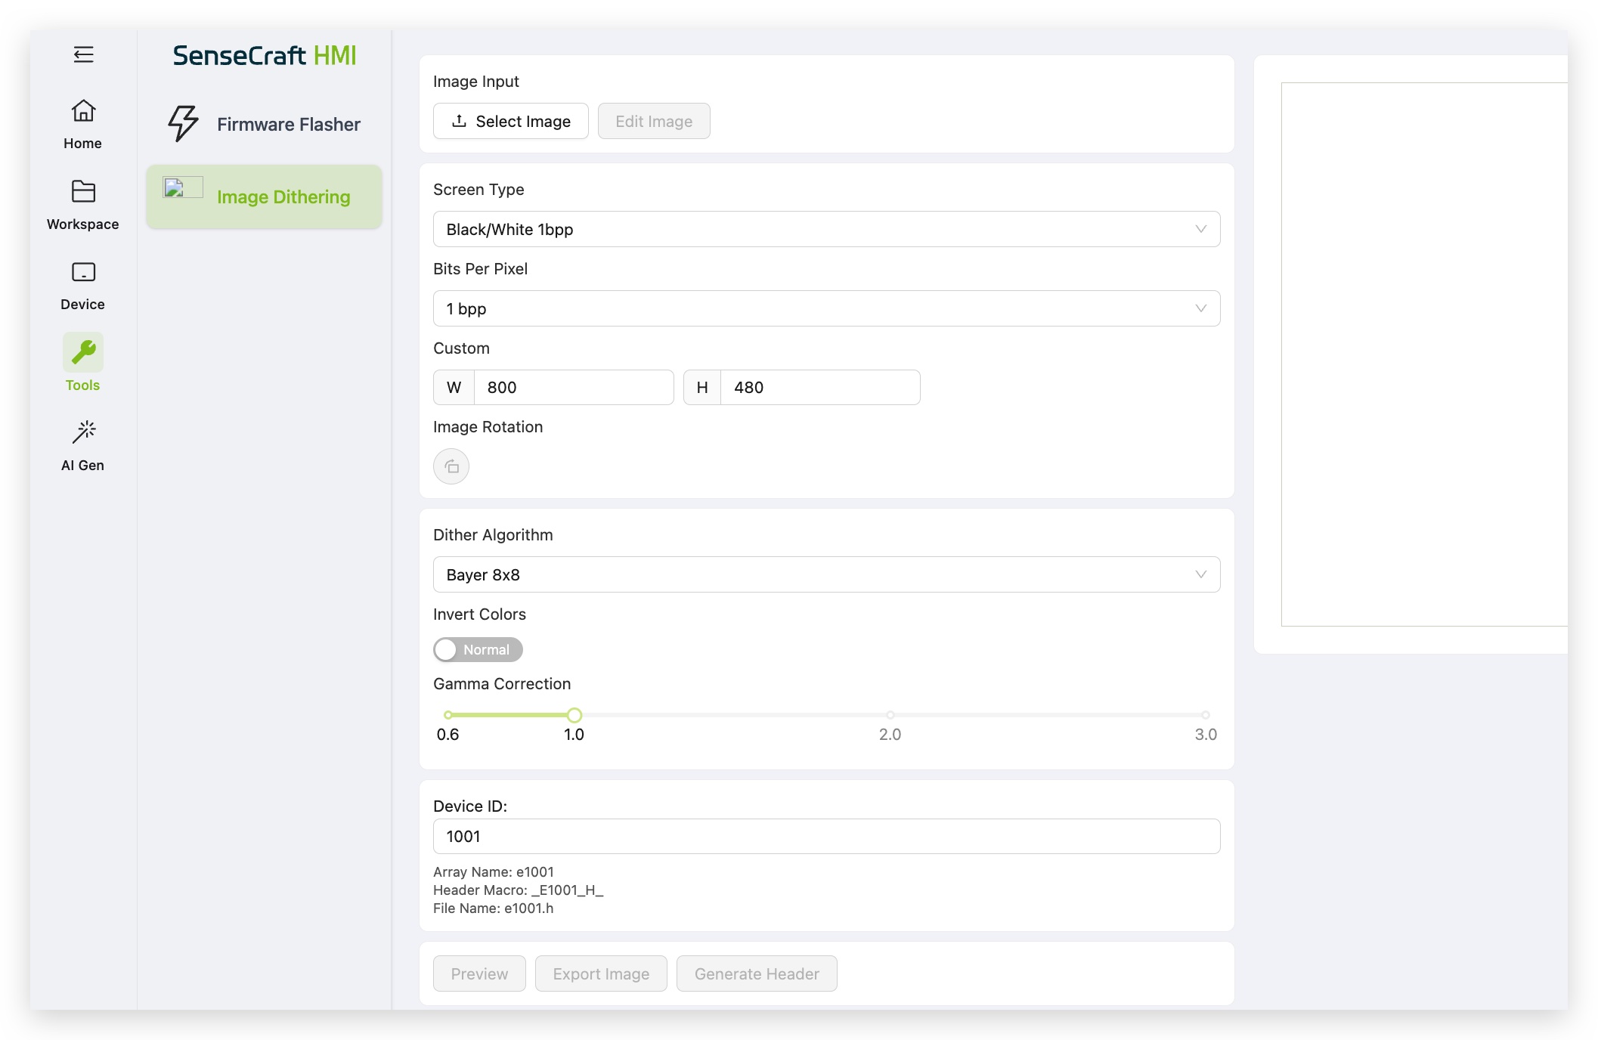Click the Firmware Flasher lightning icon
The height and width of the screenshot is (1040, 1598).
point(183,124)
